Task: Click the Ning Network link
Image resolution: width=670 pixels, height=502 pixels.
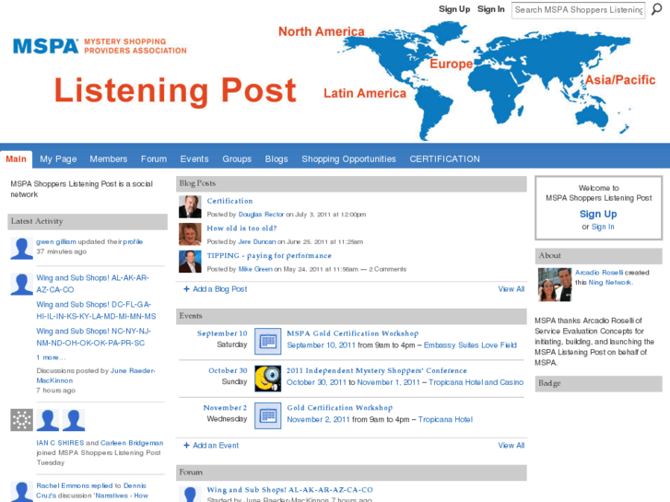Action: (610, 283)
